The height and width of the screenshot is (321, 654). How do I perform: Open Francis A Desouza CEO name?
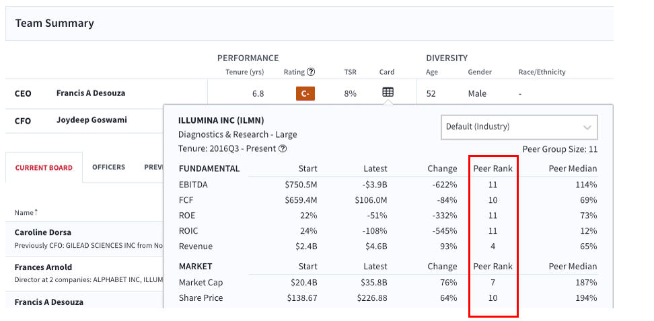click(x=91, y=93)
